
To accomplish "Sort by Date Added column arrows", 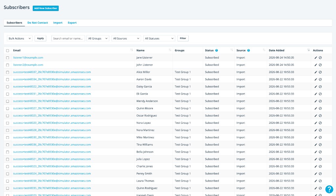I will point(308,50).
